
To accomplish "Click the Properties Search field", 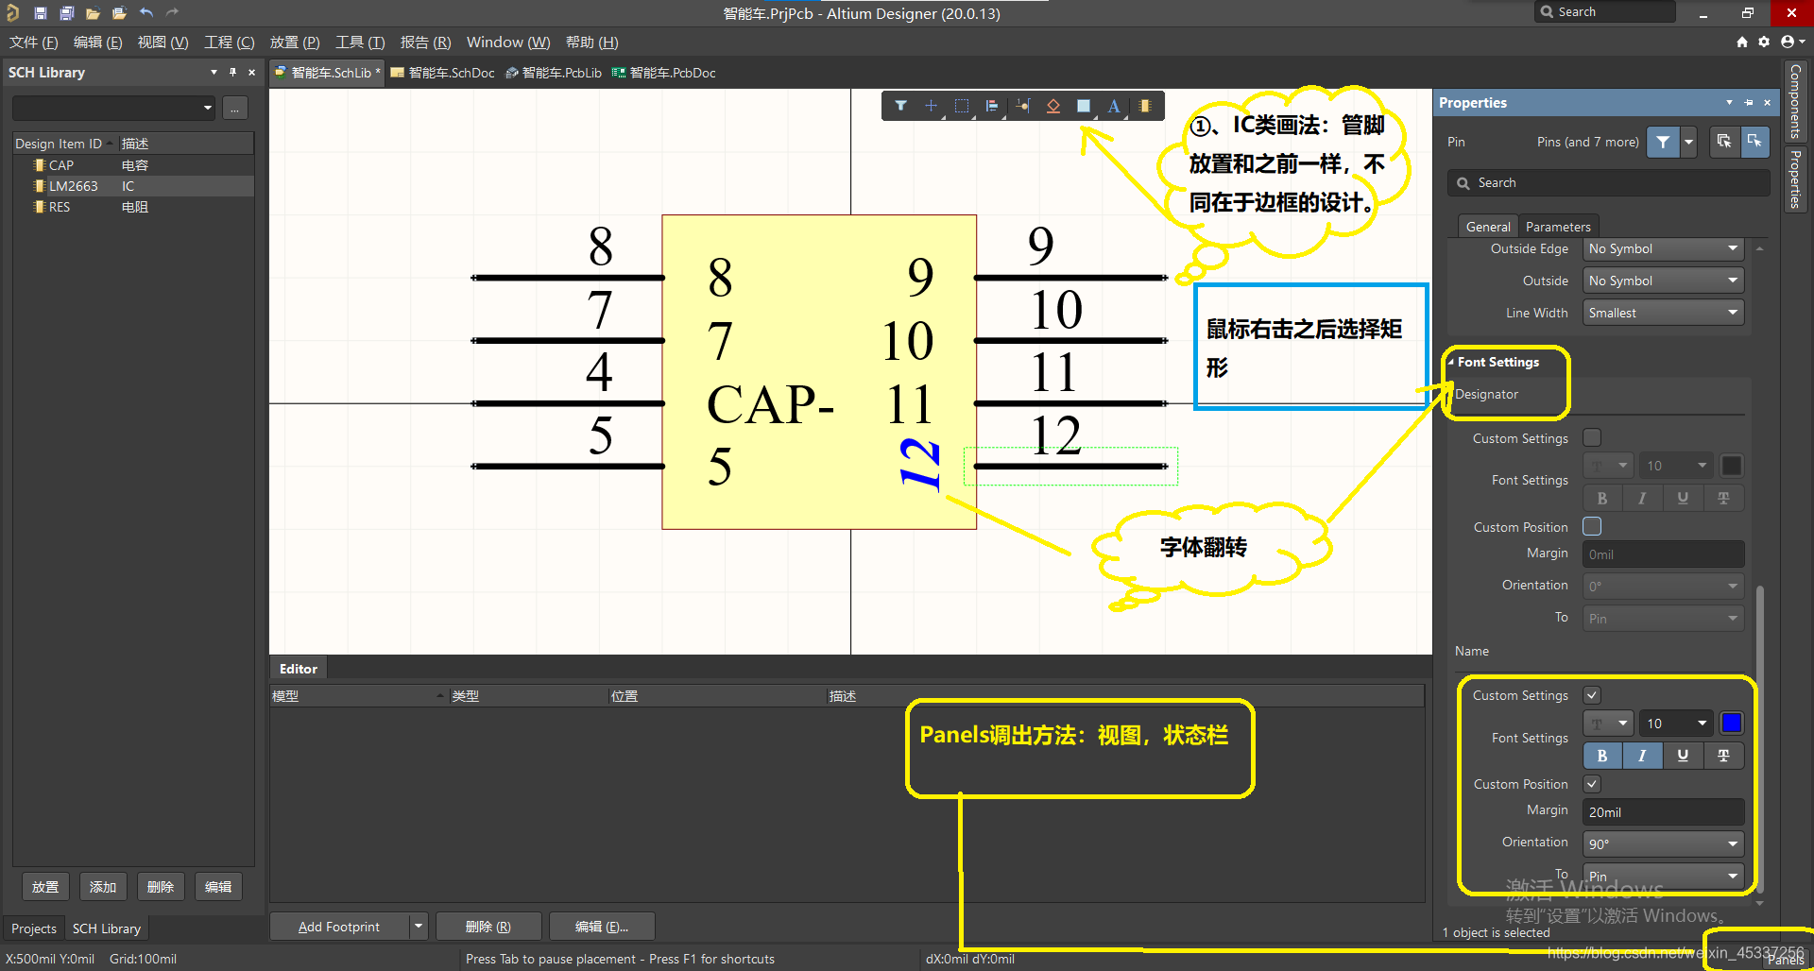I will point(1609,183).
